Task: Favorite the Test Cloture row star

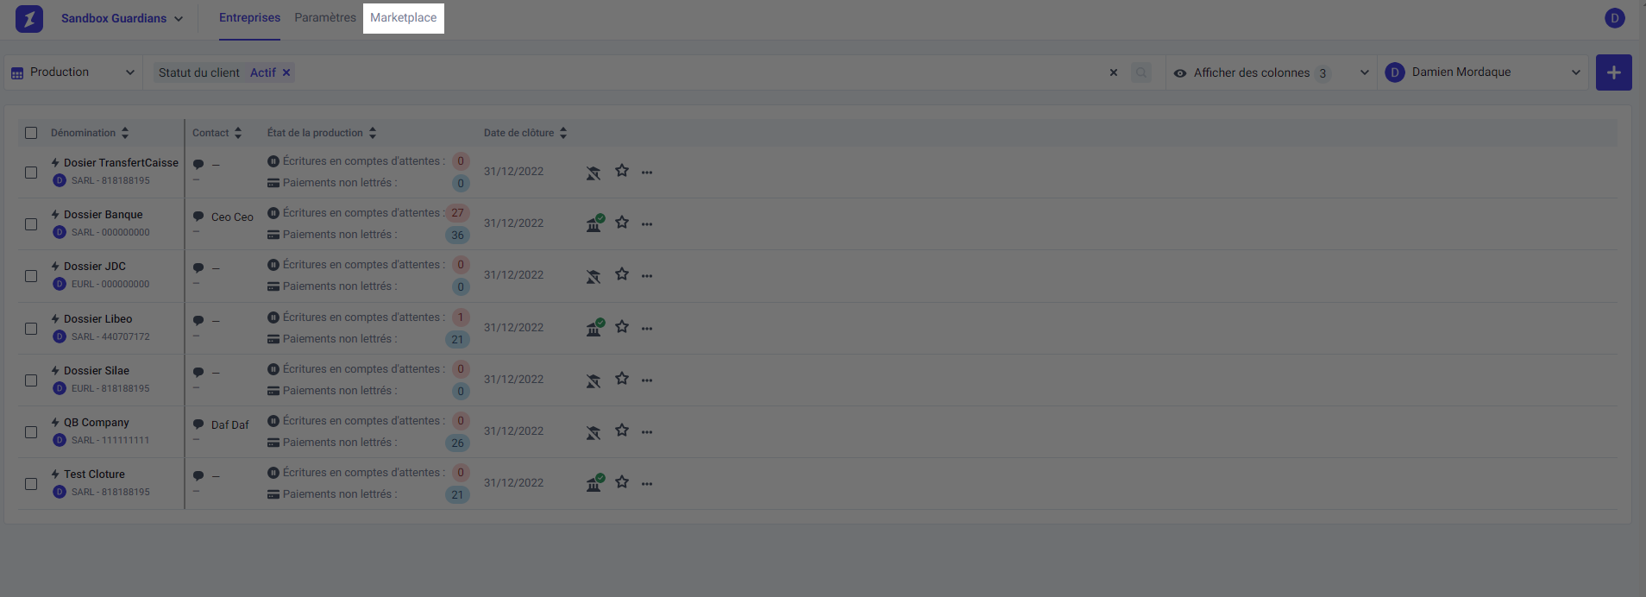Action: [x=622, y=482]
